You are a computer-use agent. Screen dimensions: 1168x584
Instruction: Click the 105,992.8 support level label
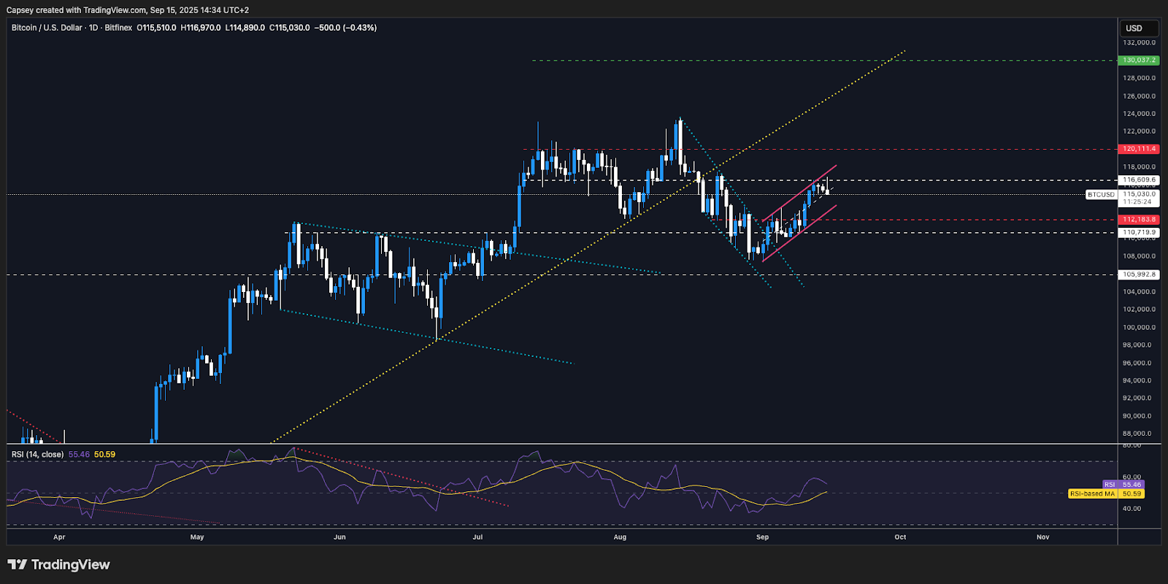pyautogui.click(x=1139, y=274)
